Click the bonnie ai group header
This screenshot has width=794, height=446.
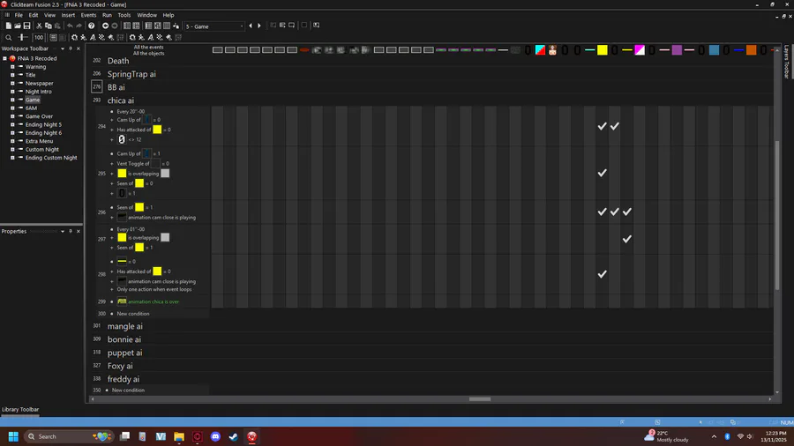pos(124,339)
